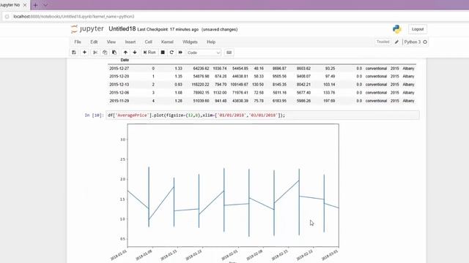Click the site information icon in address bar
Viewport: 469px width, 263px height.
7,17
